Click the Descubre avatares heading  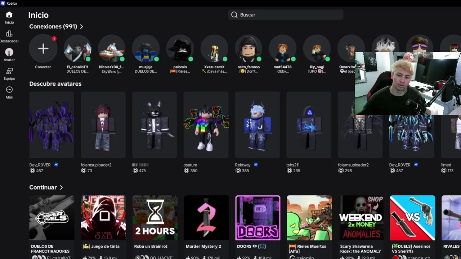[55, 84]
